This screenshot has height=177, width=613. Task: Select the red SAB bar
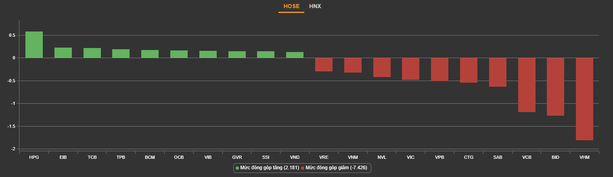tap(497, 72)
